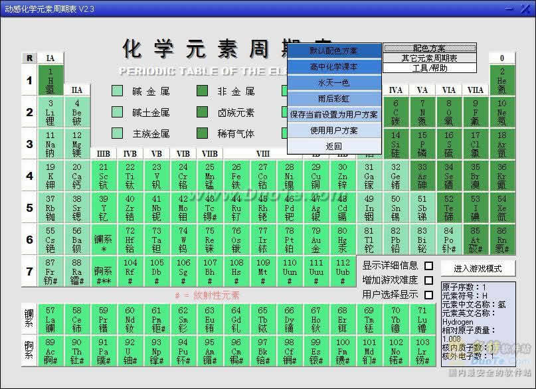536x389 pixels.
Task: Select the Oxygen (O) element cell
Action: pyautogui.click(x=449, y=112)
